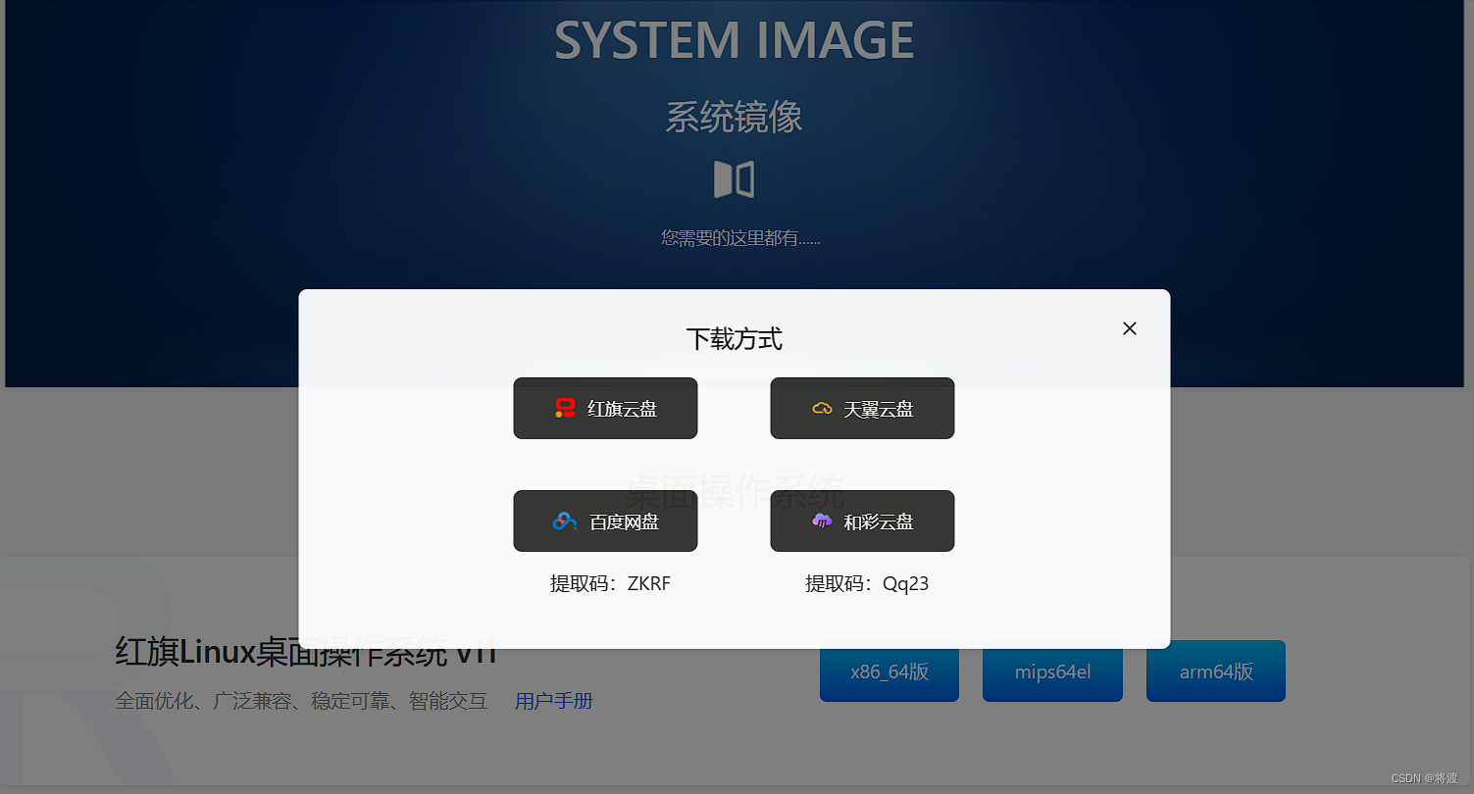Image resolution: width=1474 pixels, height=794 pixels.
Task: Click the 和彩云盘 download button
Action: (x=862, y=521)
